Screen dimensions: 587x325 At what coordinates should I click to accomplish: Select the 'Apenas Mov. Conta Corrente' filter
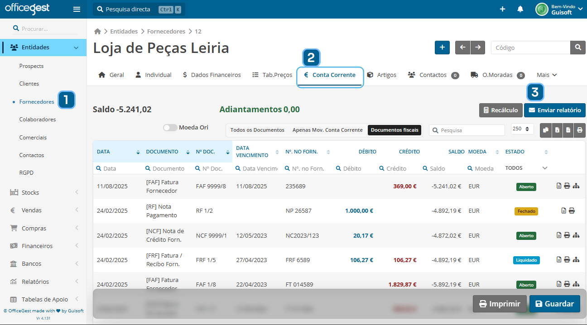pos(327,130)
